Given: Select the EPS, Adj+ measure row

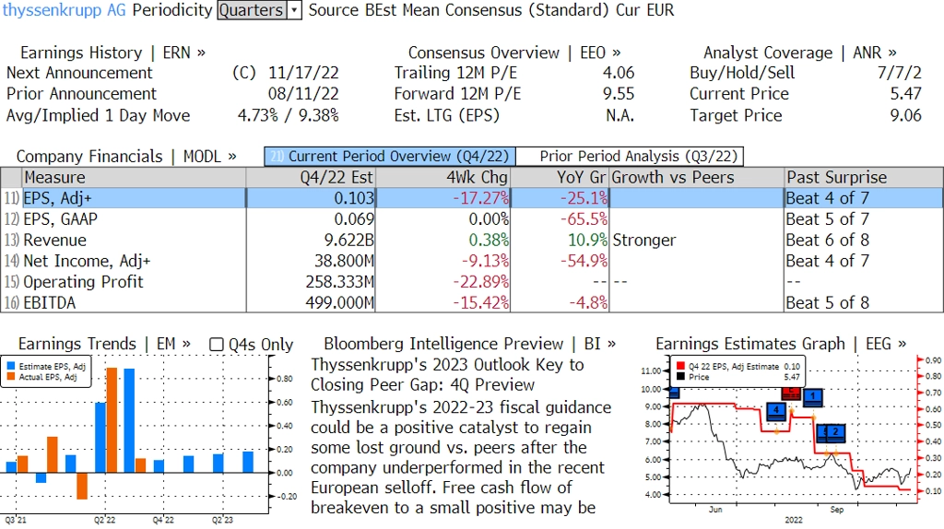Looking at the screenshot, I should [x=472, y=198].
